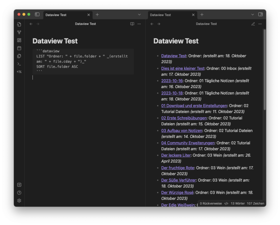Open '04 Community Erweiterungen' link
280x225 pixels.
(x=188, y=143)
